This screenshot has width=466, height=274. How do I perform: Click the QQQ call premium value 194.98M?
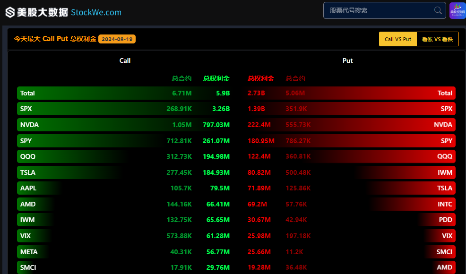[216, 156]
